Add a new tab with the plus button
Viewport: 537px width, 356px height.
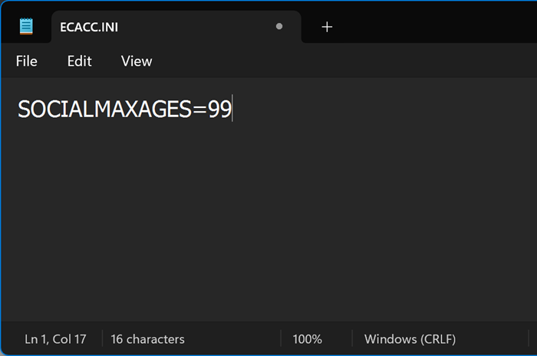(x=327, y=27)
